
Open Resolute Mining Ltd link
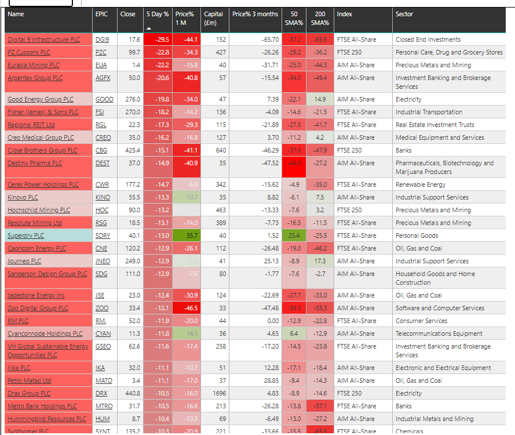(x=35, y=223)
